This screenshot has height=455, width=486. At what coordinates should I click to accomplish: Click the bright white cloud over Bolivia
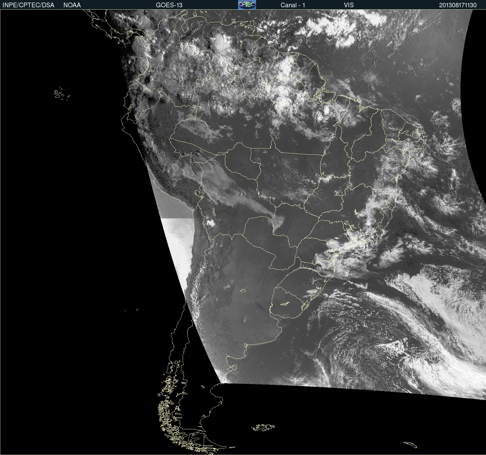tap(211, 223)
